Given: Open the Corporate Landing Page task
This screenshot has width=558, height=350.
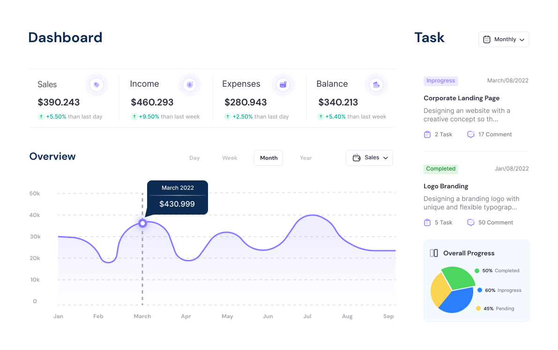Looking at the screenshot, I should point(461,98).
